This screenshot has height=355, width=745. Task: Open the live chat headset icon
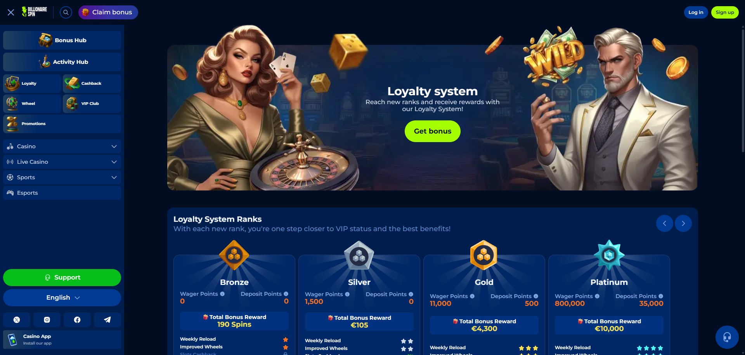(727, 337)
